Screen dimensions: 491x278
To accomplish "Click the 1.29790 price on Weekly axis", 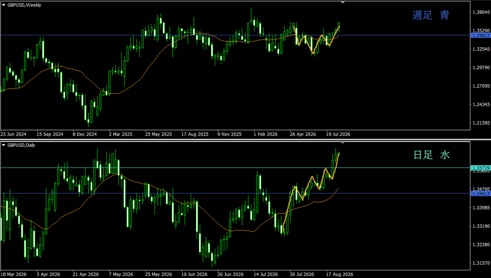I will pyautogui.click(x=481, y=68).
